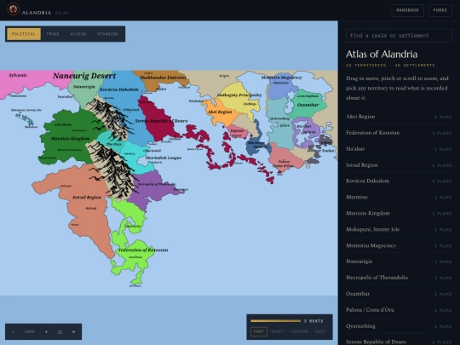
Task: Open Kovicsa Dukedom list entry
Action: [x=399, y=181]
